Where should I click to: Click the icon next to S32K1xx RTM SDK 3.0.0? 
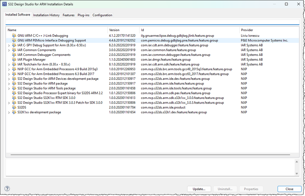(14, 98)
